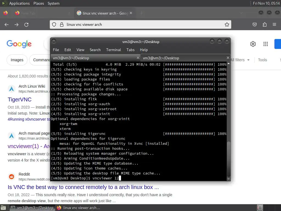Reload the current Firefox page
The image size is (281, 211).
click(26, 24)
